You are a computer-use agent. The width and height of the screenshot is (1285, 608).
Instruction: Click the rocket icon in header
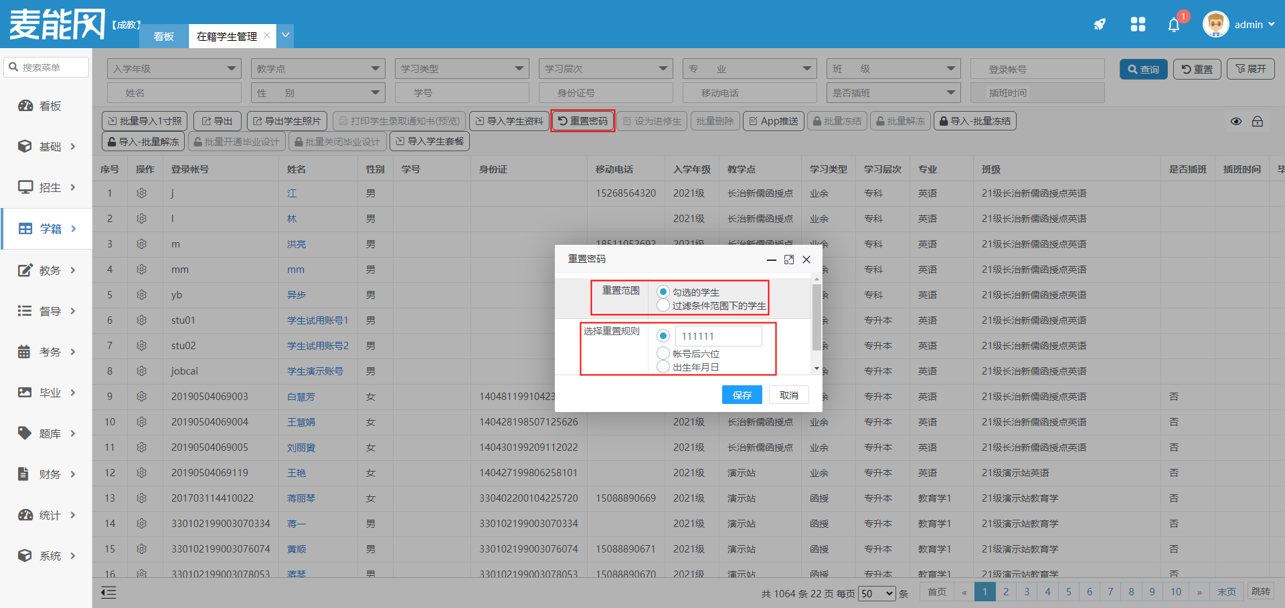coord(1100,25)
